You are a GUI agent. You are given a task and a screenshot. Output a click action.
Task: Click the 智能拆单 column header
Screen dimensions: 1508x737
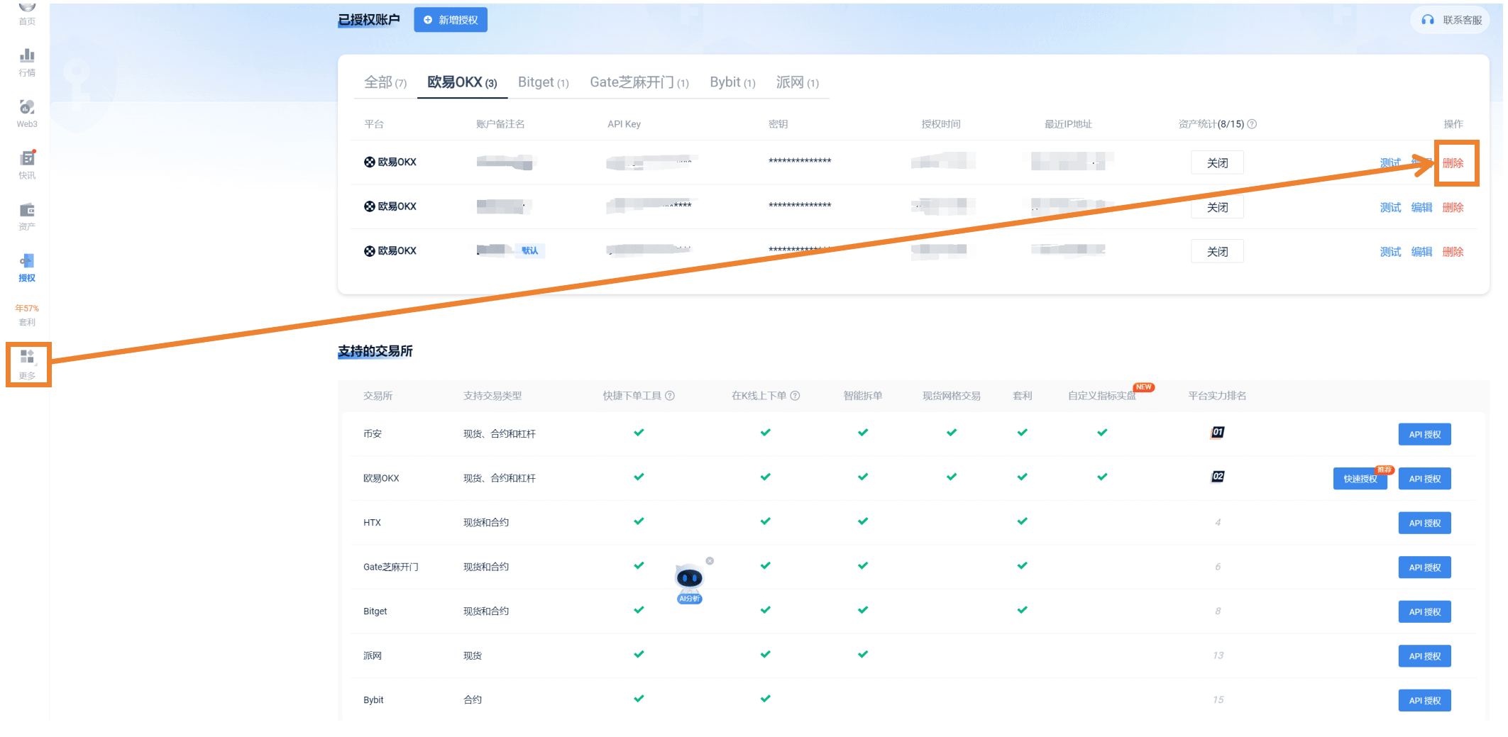tap(862, 396)
